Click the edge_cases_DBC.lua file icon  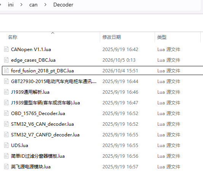pos(6,60)
